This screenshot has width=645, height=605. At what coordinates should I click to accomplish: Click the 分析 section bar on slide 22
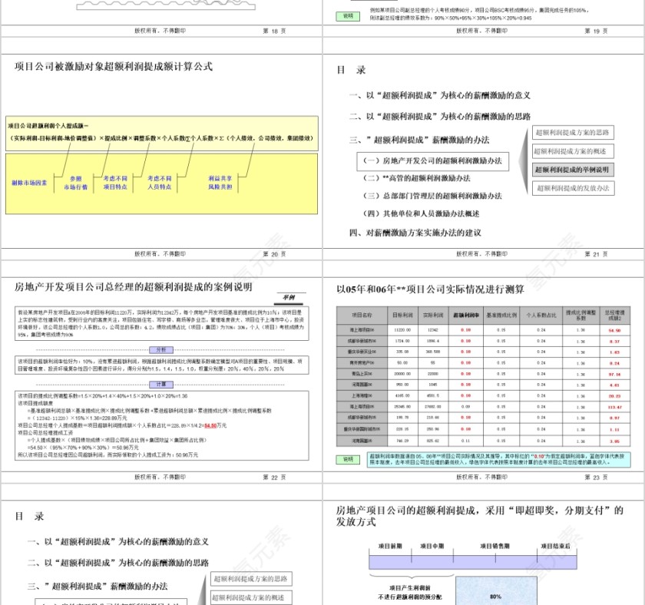tap(161, 349)
